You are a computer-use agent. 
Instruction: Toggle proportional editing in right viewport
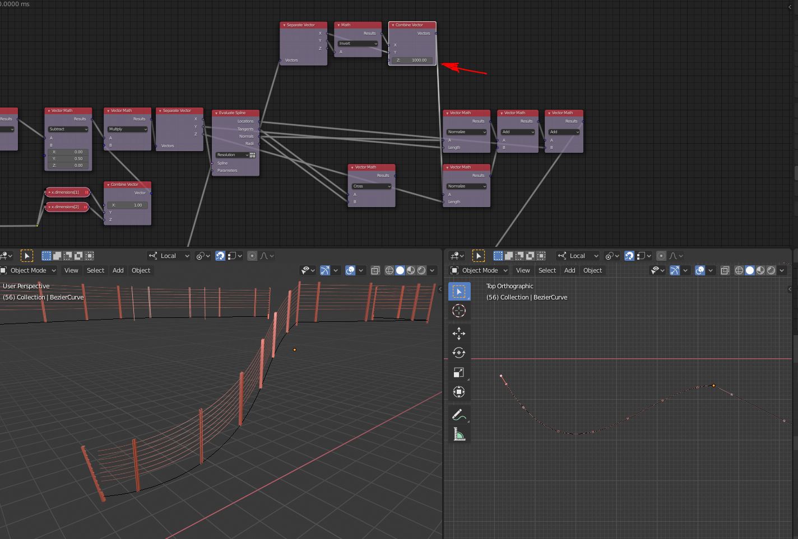point(661,256)
